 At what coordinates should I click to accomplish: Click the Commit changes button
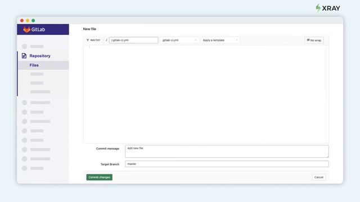pyautogui.click(x=99, y=177)
